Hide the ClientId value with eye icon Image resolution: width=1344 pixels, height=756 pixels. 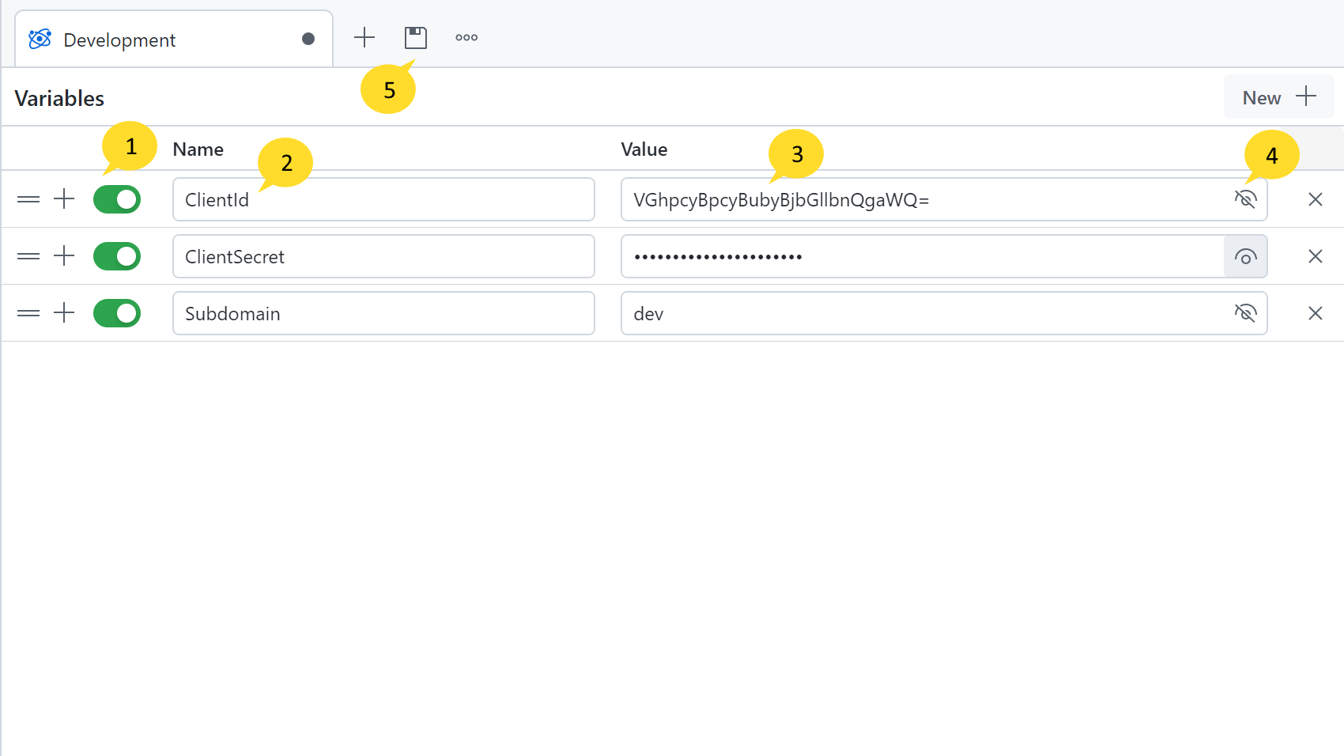tap(1245, 199)
